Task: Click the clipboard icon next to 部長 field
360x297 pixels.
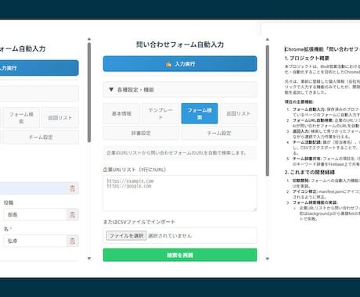Action: coord(72,215)
